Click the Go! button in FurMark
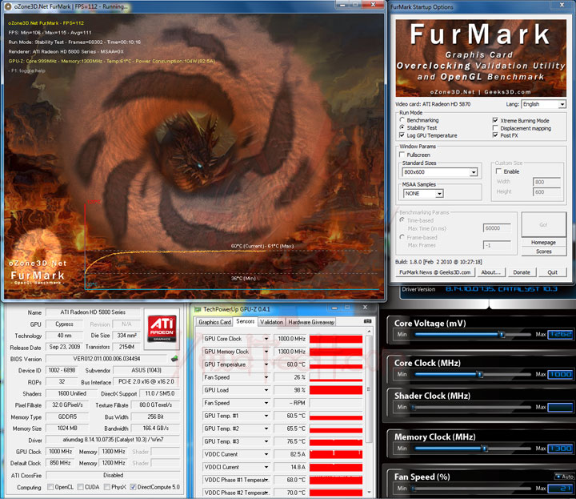Image resolution: width=576 pixels, height=499 pixels. [543, 224]
